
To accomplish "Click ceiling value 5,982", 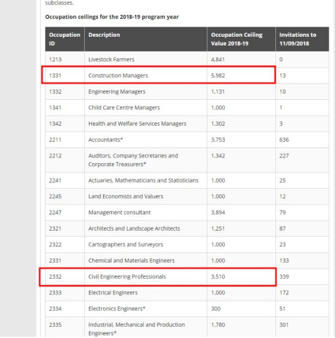I will point(218,76).
